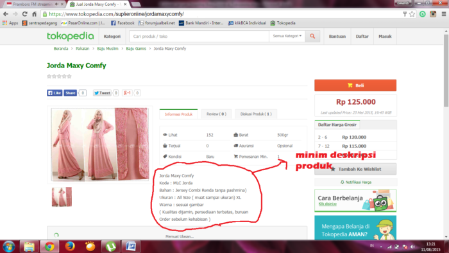
Task: Open the Apps bookmarks shortcut
Action: coord(10,23)
